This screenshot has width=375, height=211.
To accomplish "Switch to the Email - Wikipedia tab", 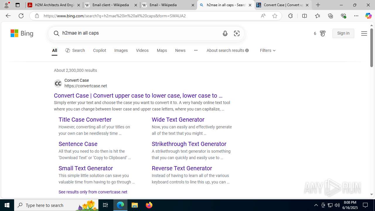I will [168, 5].
